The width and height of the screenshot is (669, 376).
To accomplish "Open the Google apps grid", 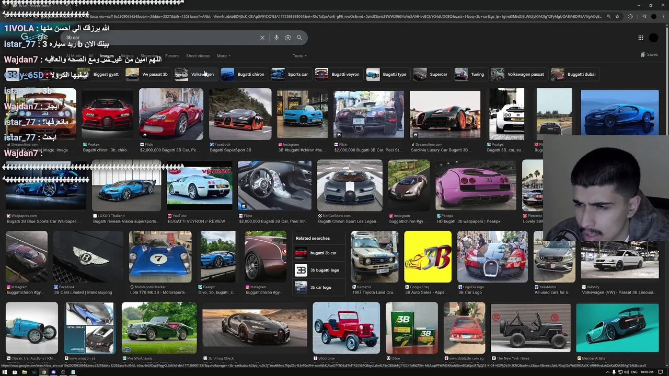I will (641, 38).
